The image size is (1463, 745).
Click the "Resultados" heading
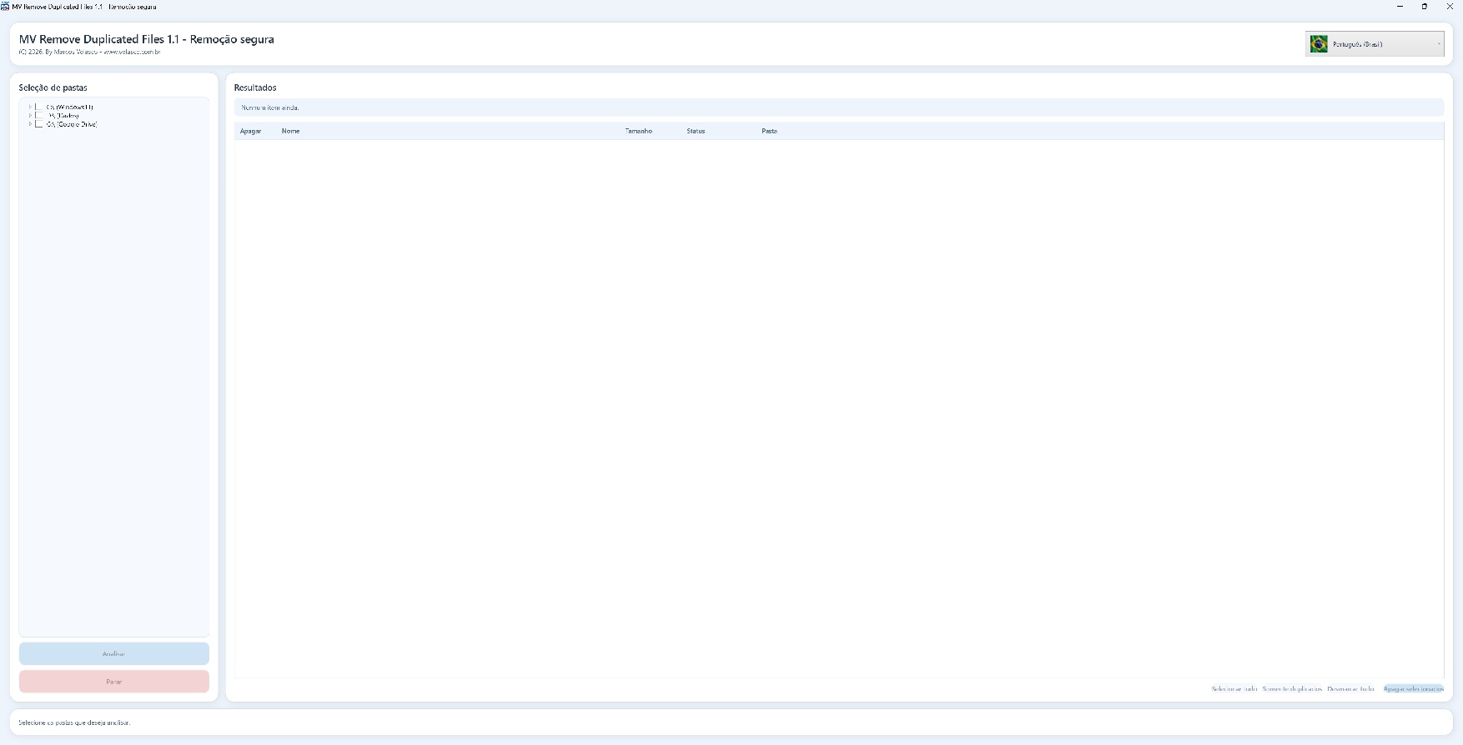(255, 87)
